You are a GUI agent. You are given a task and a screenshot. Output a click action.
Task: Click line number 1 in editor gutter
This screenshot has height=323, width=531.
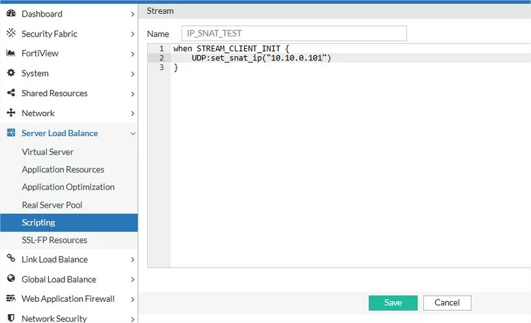pos(162,49)
